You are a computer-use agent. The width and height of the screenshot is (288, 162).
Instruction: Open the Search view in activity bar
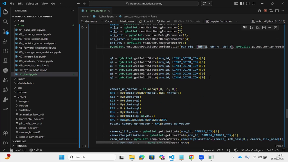pos(5,22)
